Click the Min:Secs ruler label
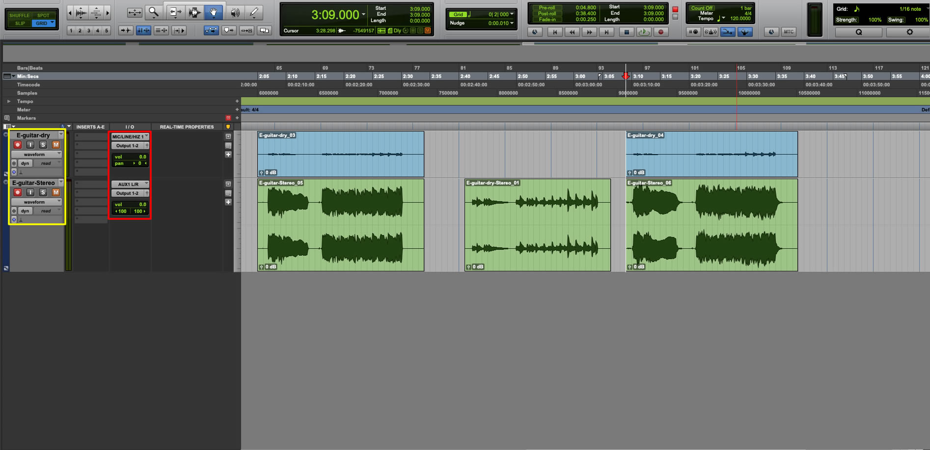This screenshot has width=930, height=450. point(27,76)
